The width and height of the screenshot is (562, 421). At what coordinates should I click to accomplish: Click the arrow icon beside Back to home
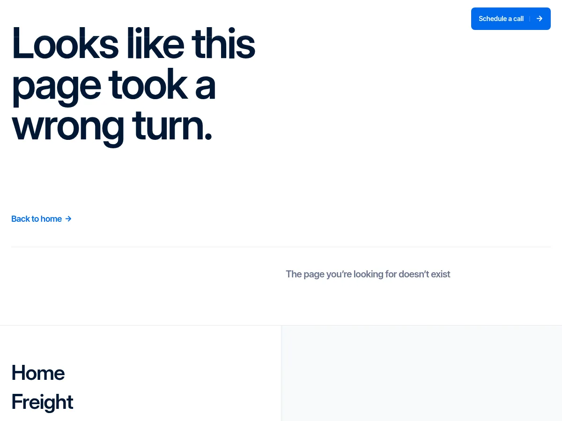68,219
